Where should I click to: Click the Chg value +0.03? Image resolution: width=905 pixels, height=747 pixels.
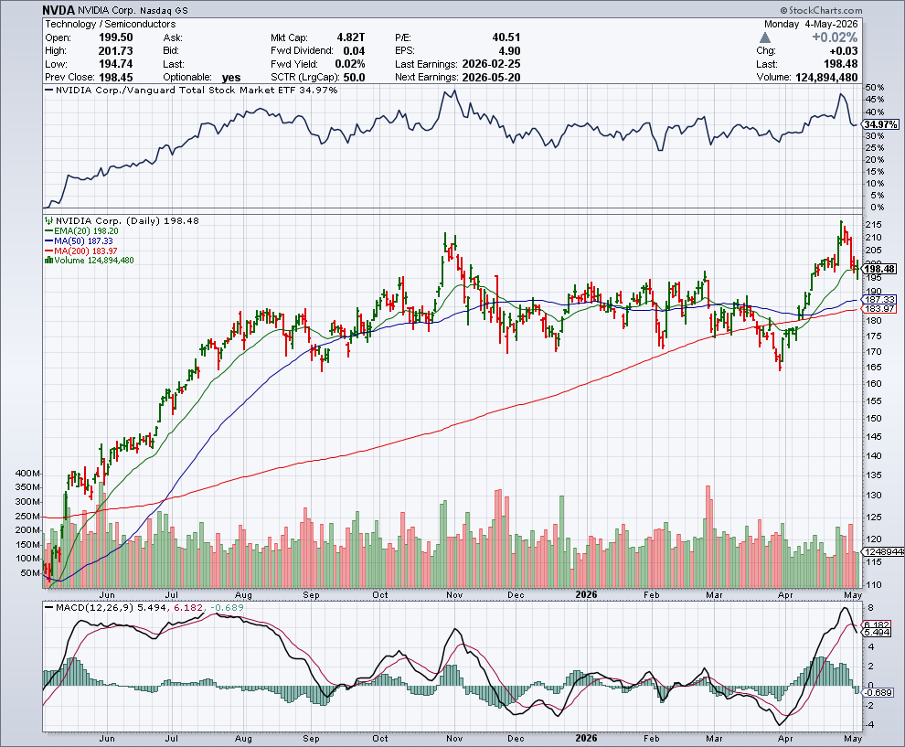click(843, 51)
